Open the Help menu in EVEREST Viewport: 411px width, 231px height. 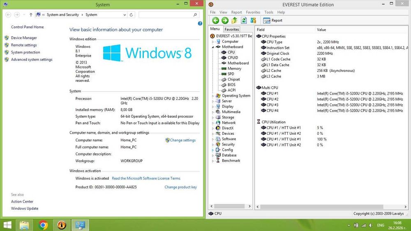281,12
